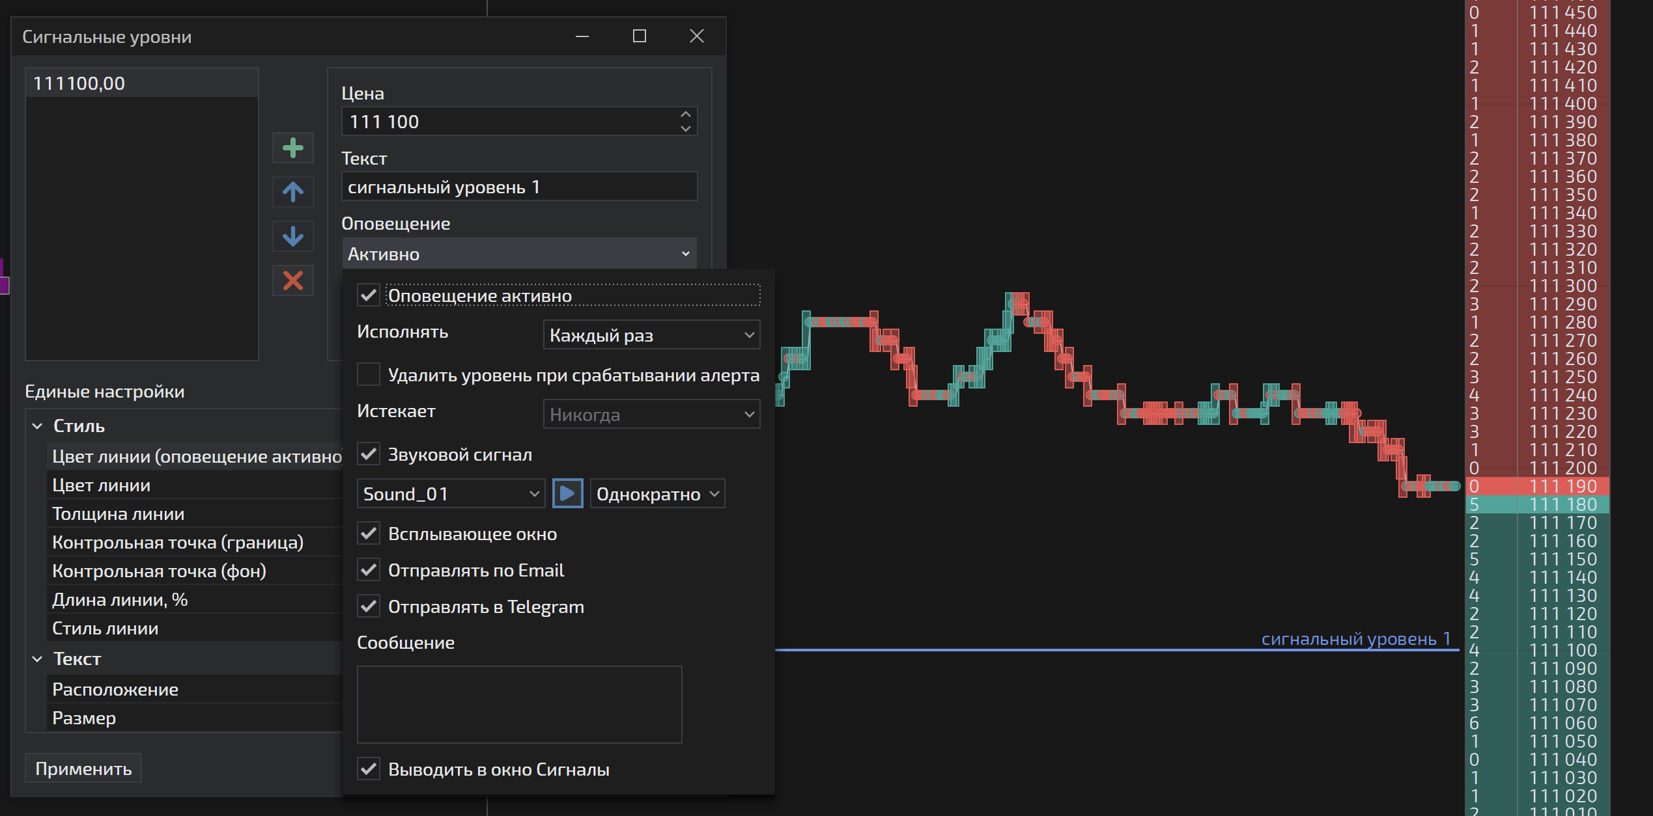The width and height of the screenshot is (1653, 816).
Task: Open the 'Каждый раз' execution dropdown
Action: pos(651,335)
